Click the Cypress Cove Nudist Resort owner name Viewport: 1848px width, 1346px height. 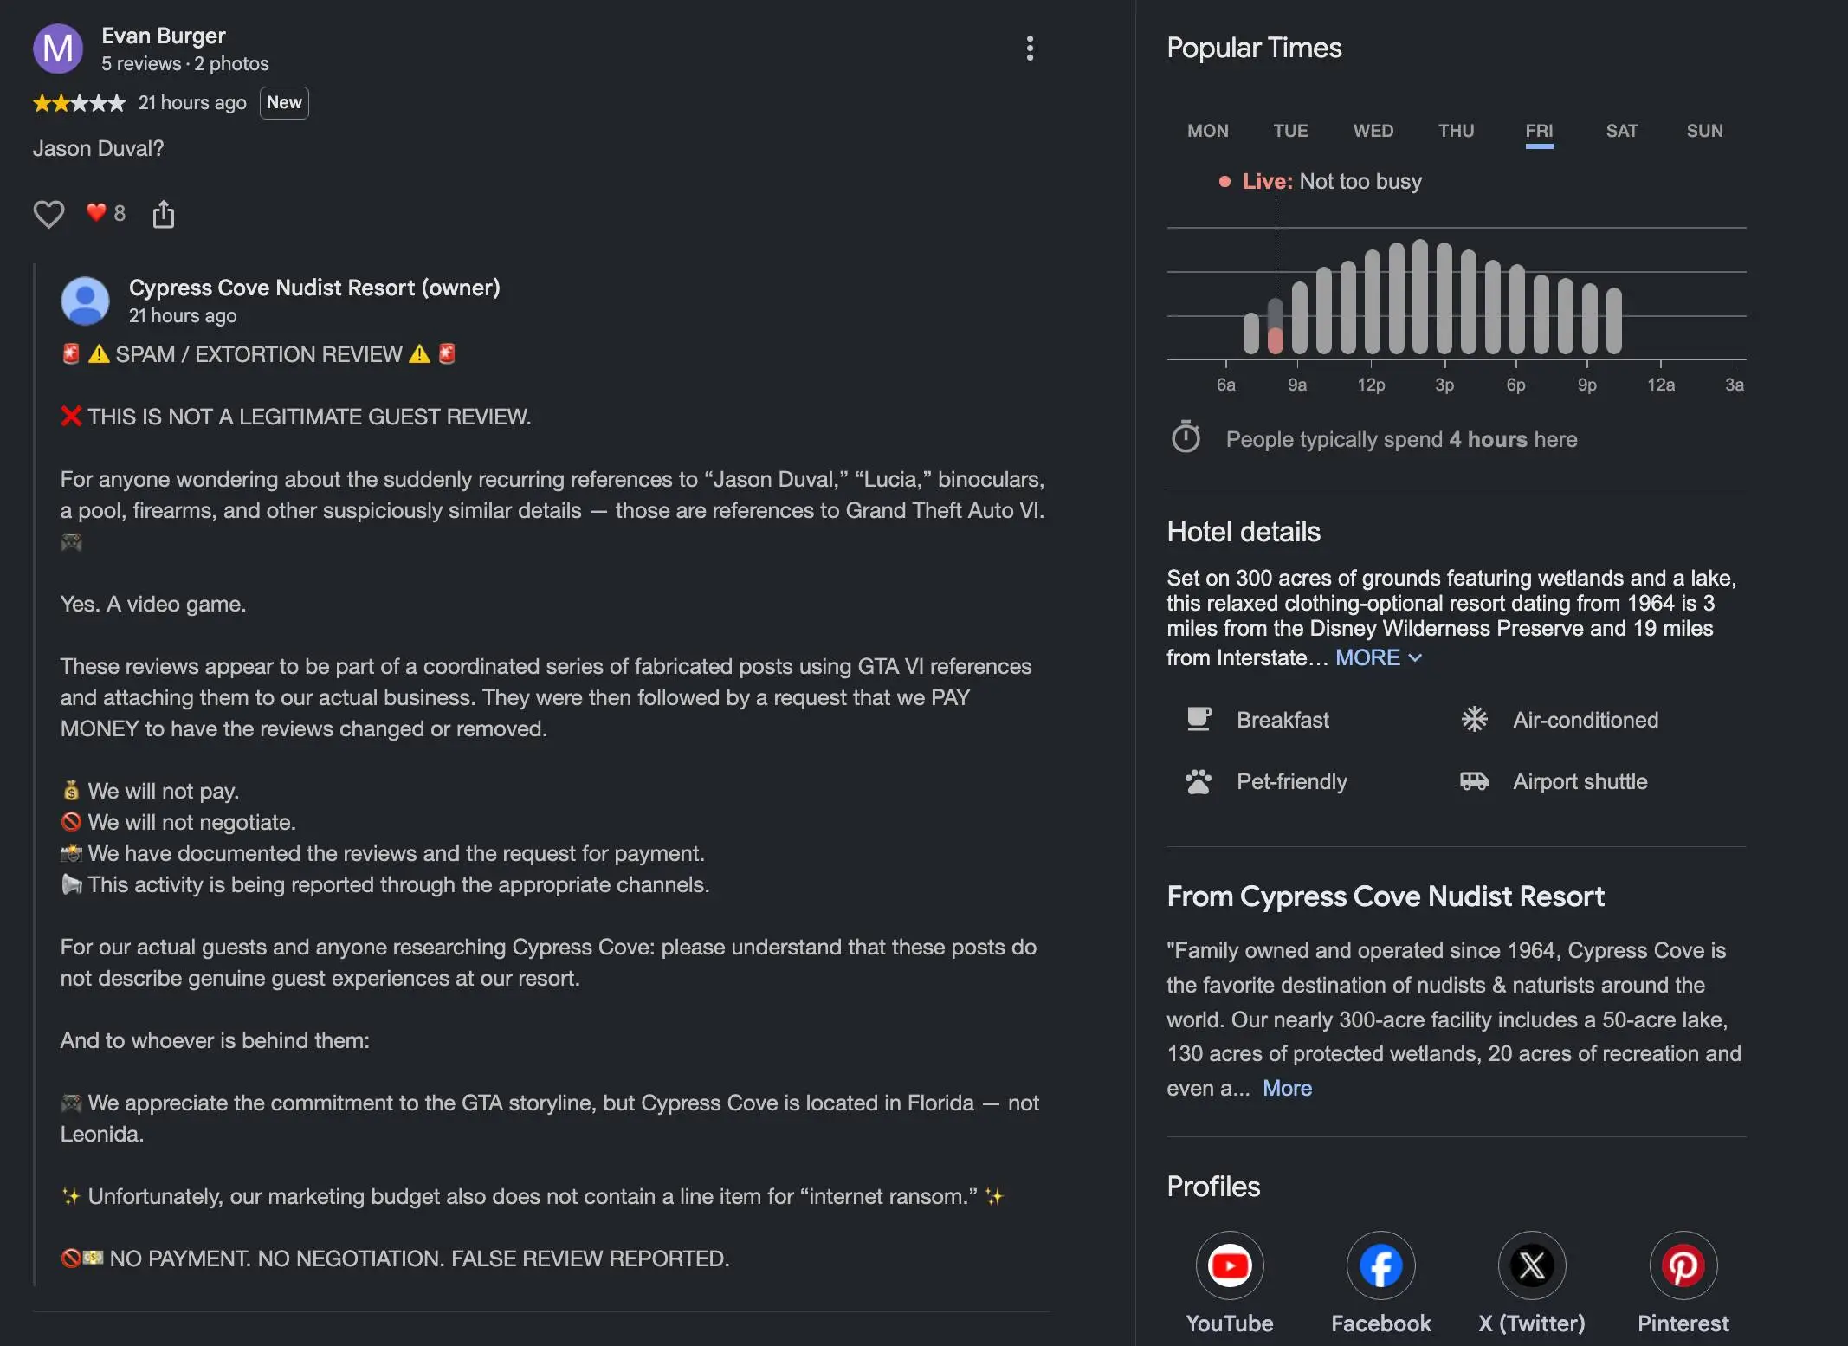(x=314, y=288)
